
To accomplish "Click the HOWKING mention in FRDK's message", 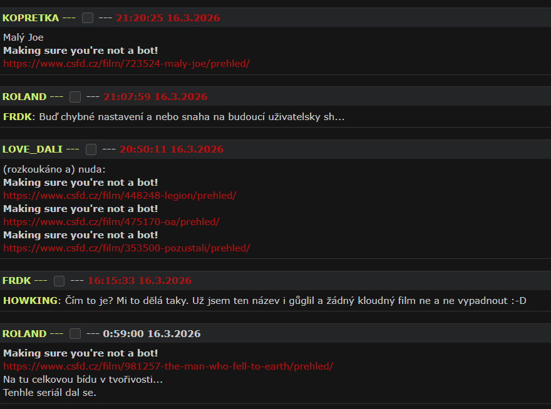I will (x=30, y=301).
